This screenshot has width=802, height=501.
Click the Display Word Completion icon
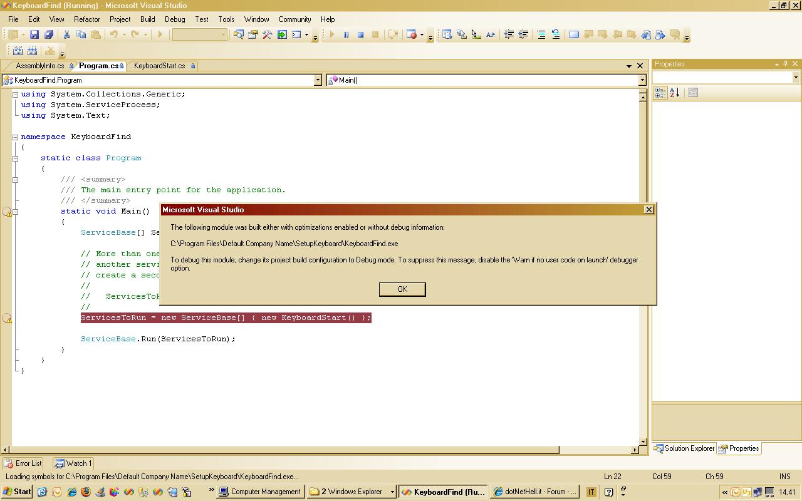(491, 34)
